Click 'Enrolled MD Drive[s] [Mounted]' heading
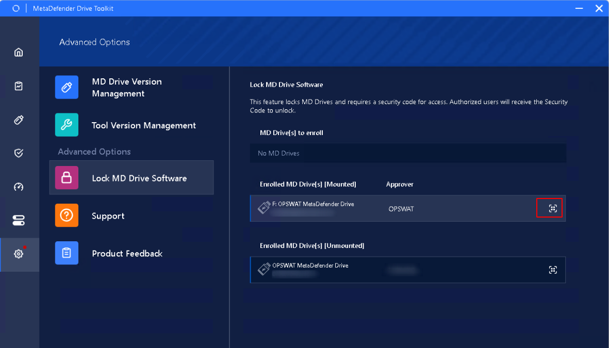The width and height of the screenshot is (609, 348). (x=308, y=184)
